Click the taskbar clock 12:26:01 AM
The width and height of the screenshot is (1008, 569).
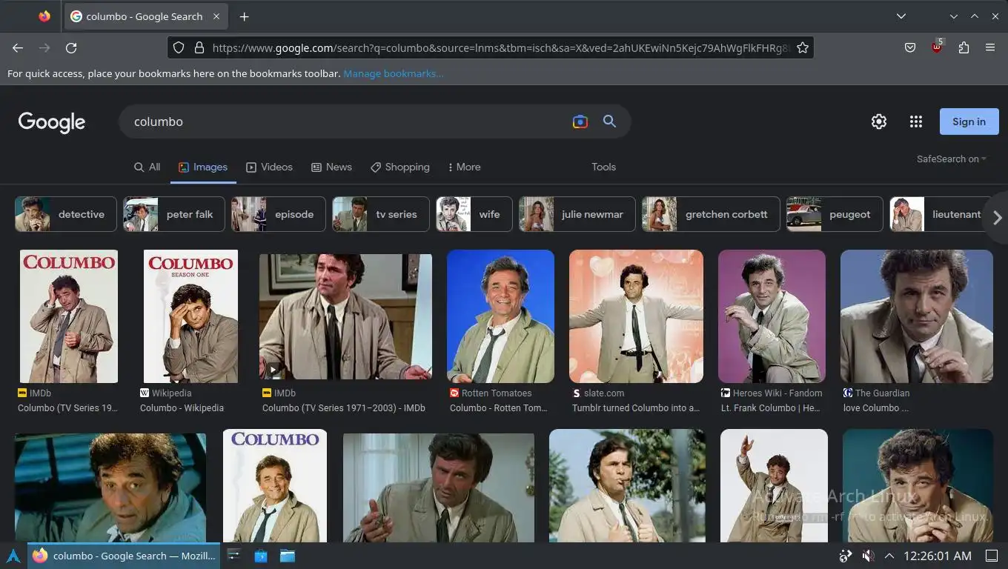[x=938, y=556]
